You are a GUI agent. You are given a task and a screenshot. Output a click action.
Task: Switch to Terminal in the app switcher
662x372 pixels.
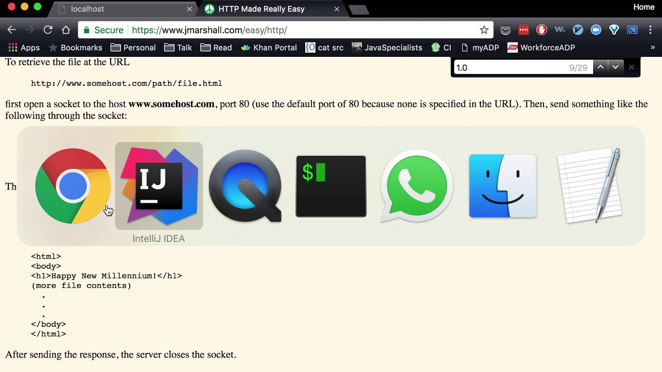[331, 186]
